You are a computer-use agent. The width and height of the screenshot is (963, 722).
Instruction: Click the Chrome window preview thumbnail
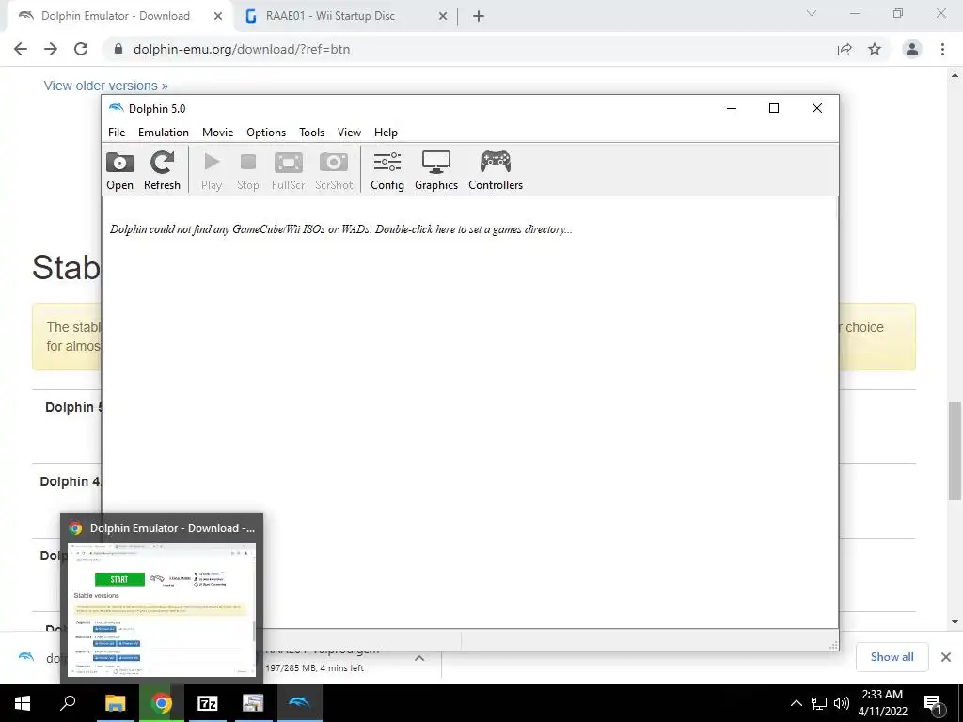(162, 610)
